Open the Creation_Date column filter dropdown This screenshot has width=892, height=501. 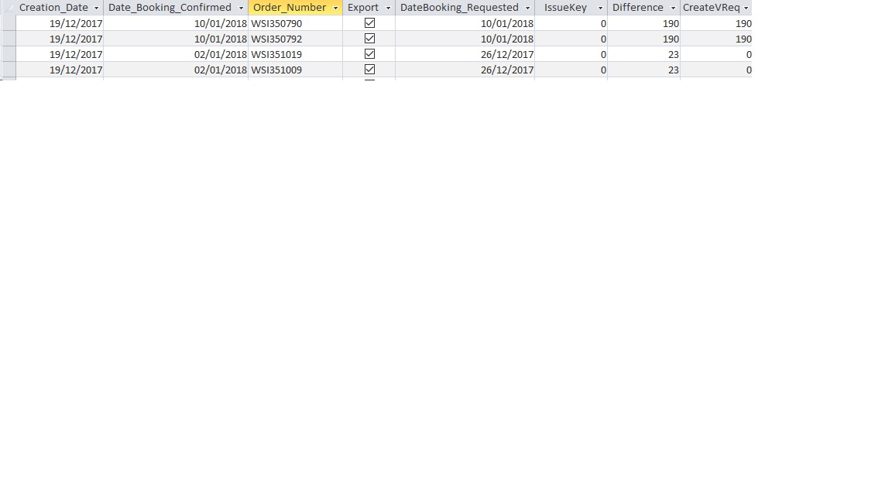96,8
